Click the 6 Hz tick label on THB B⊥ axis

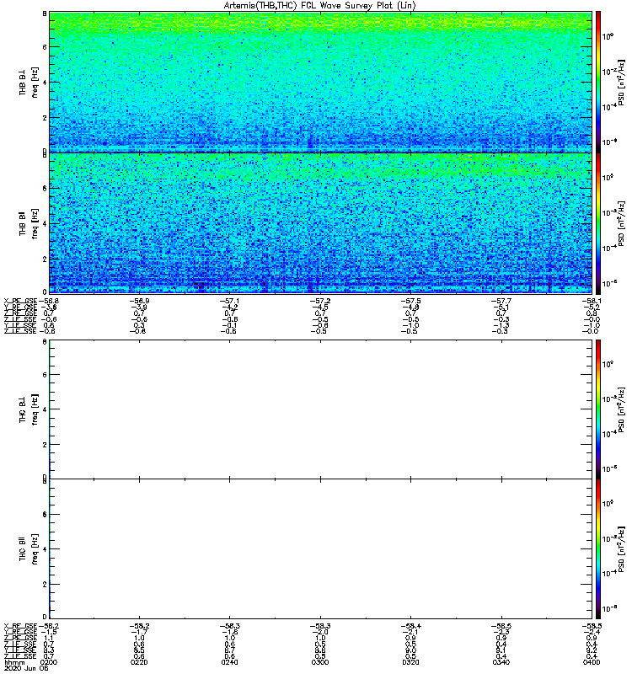coord(45,47)
